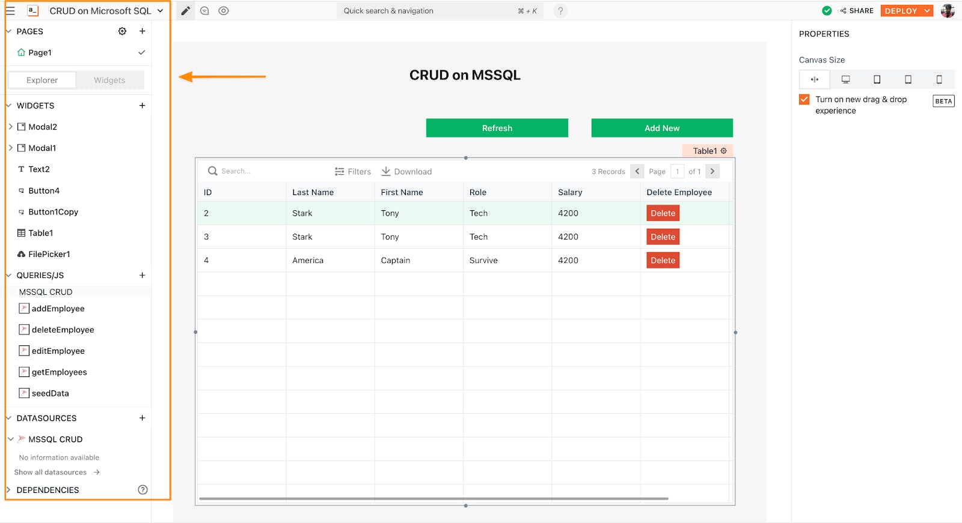
Task: Open pages settings gear icon
Action: coord(122,31)
